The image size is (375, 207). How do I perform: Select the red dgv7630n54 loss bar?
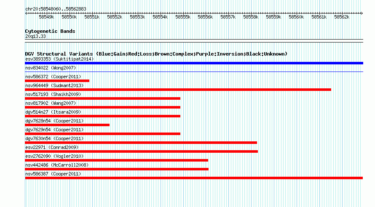pyautogui.click(x=141, y=143)
